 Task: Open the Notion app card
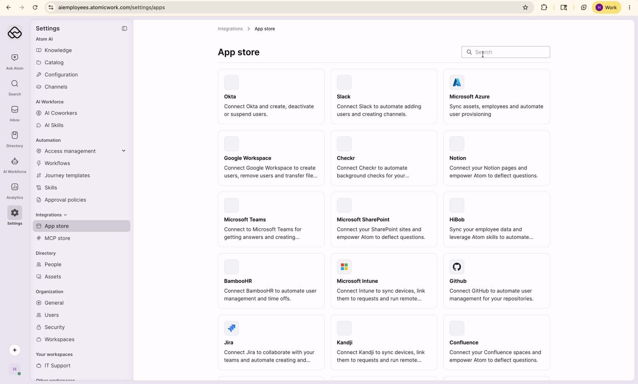(496, 158)
